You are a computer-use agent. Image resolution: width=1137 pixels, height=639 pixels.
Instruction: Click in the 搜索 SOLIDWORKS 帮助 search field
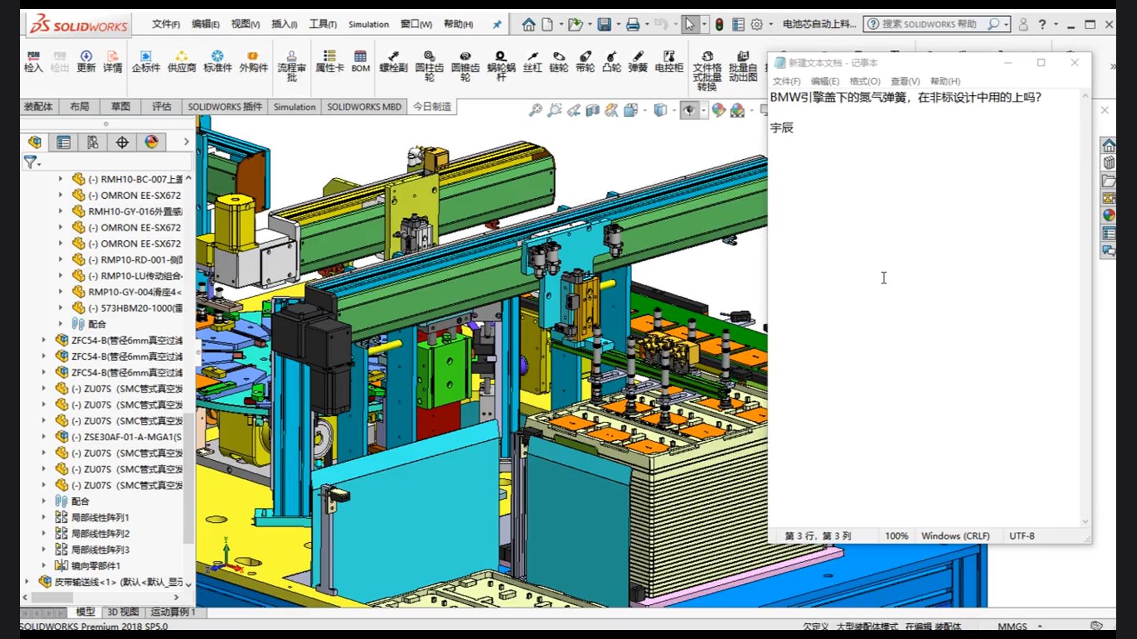930,24
